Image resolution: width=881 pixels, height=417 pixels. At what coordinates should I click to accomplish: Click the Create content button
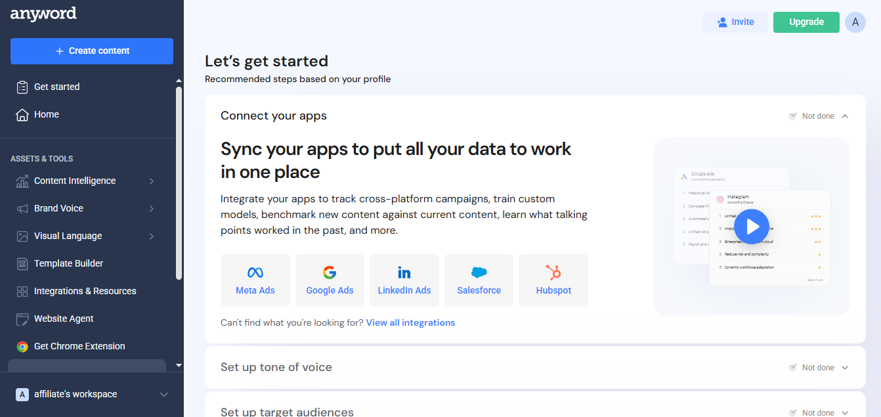pyautogui.click(x=92, y=51)
